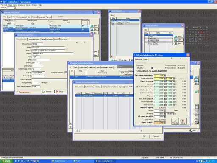Click left scroll arrow in article dialog grid
217x163 pixels.
point(76,131)
